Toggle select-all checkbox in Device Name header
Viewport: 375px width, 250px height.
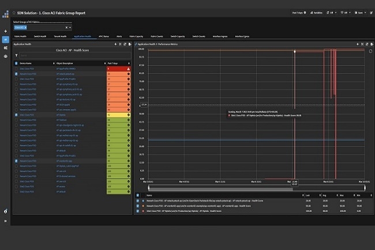(16, 64)
